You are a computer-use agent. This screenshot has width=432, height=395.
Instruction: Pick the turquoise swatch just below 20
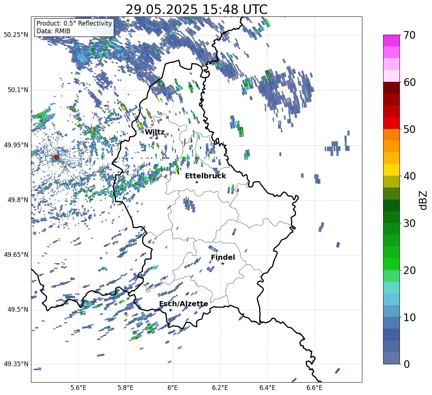click(x=391, y=288)
